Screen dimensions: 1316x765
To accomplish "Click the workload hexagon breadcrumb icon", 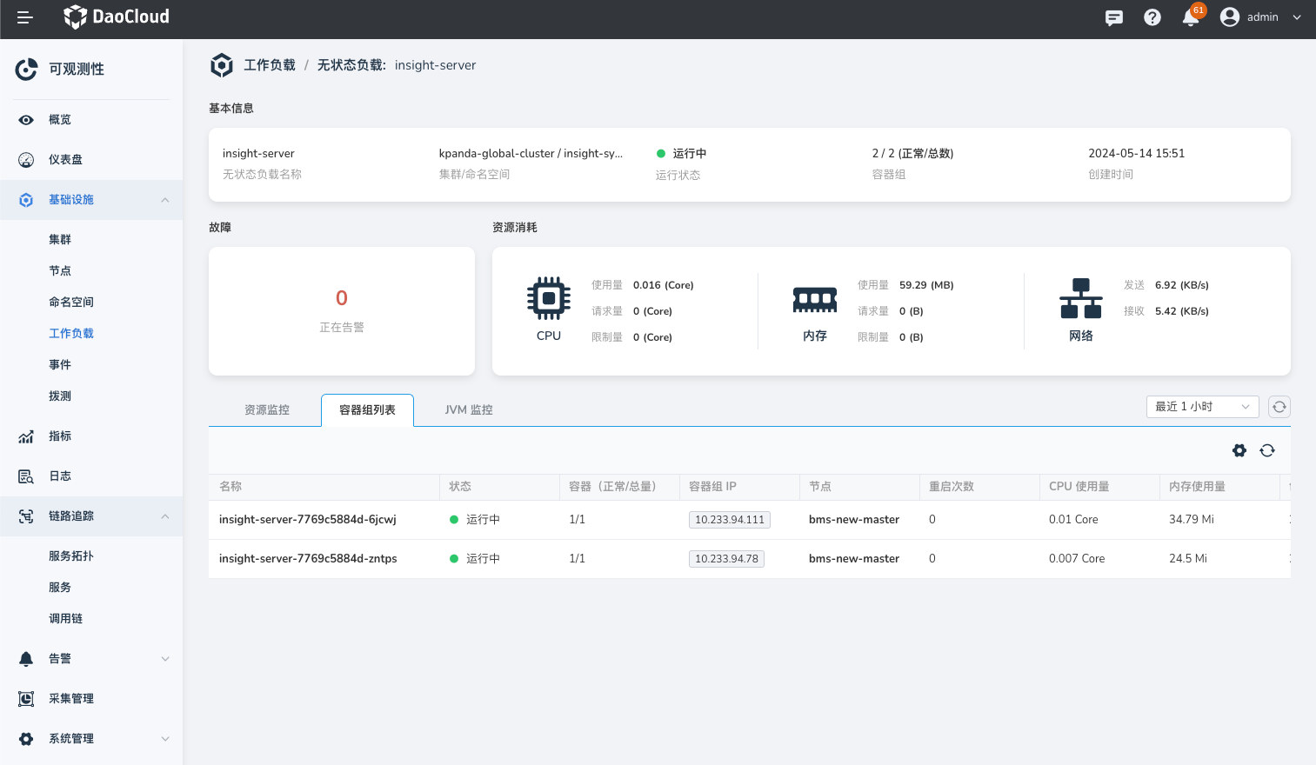I will (222, 65).
